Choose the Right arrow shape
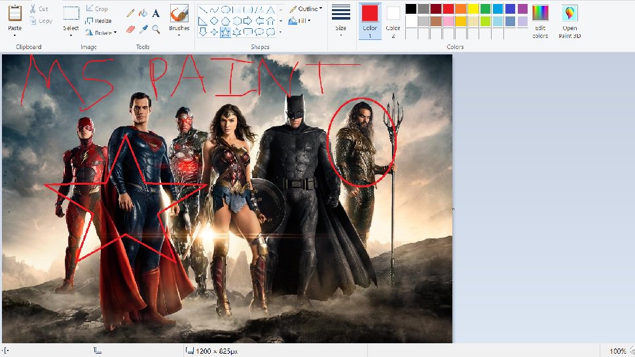The image size is (635, 357). pyautogui.click(x=248, y=21)
